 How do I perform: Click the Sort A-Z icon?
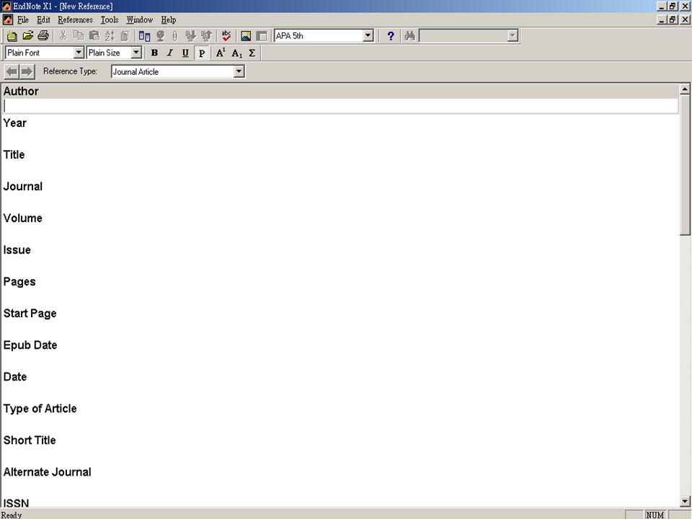click(110, 36)
